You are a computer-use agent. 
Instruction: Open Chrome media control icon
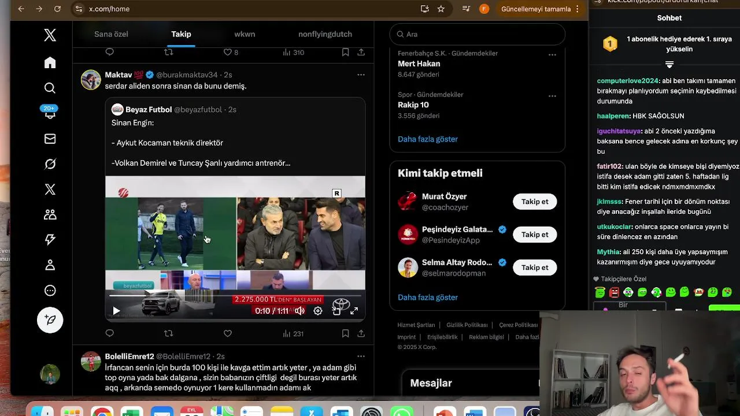[x=466, y=9]
